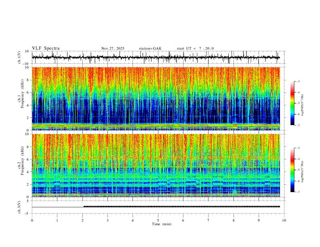
Task: Click the ch.2 colorbar "log(PSD)(V²/Hz)" label
Action: [302, 172]
